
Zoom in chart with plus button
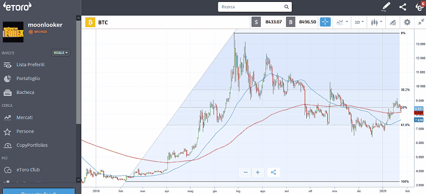(x=258, y=172)
